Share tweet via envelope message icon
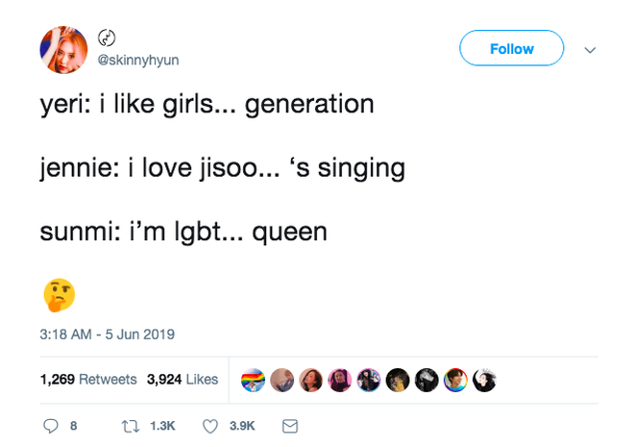 (x=290, y=426)
